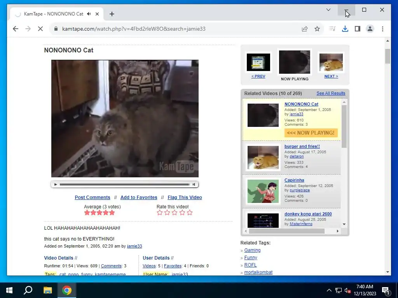Go back to the previous page
This screenshot has width=398, height=298.
16,29
